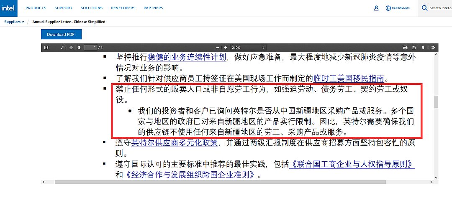The image size is (452, 198).
Task: Open the PDF viewer tools menu
Action: (x=433, y=48)
